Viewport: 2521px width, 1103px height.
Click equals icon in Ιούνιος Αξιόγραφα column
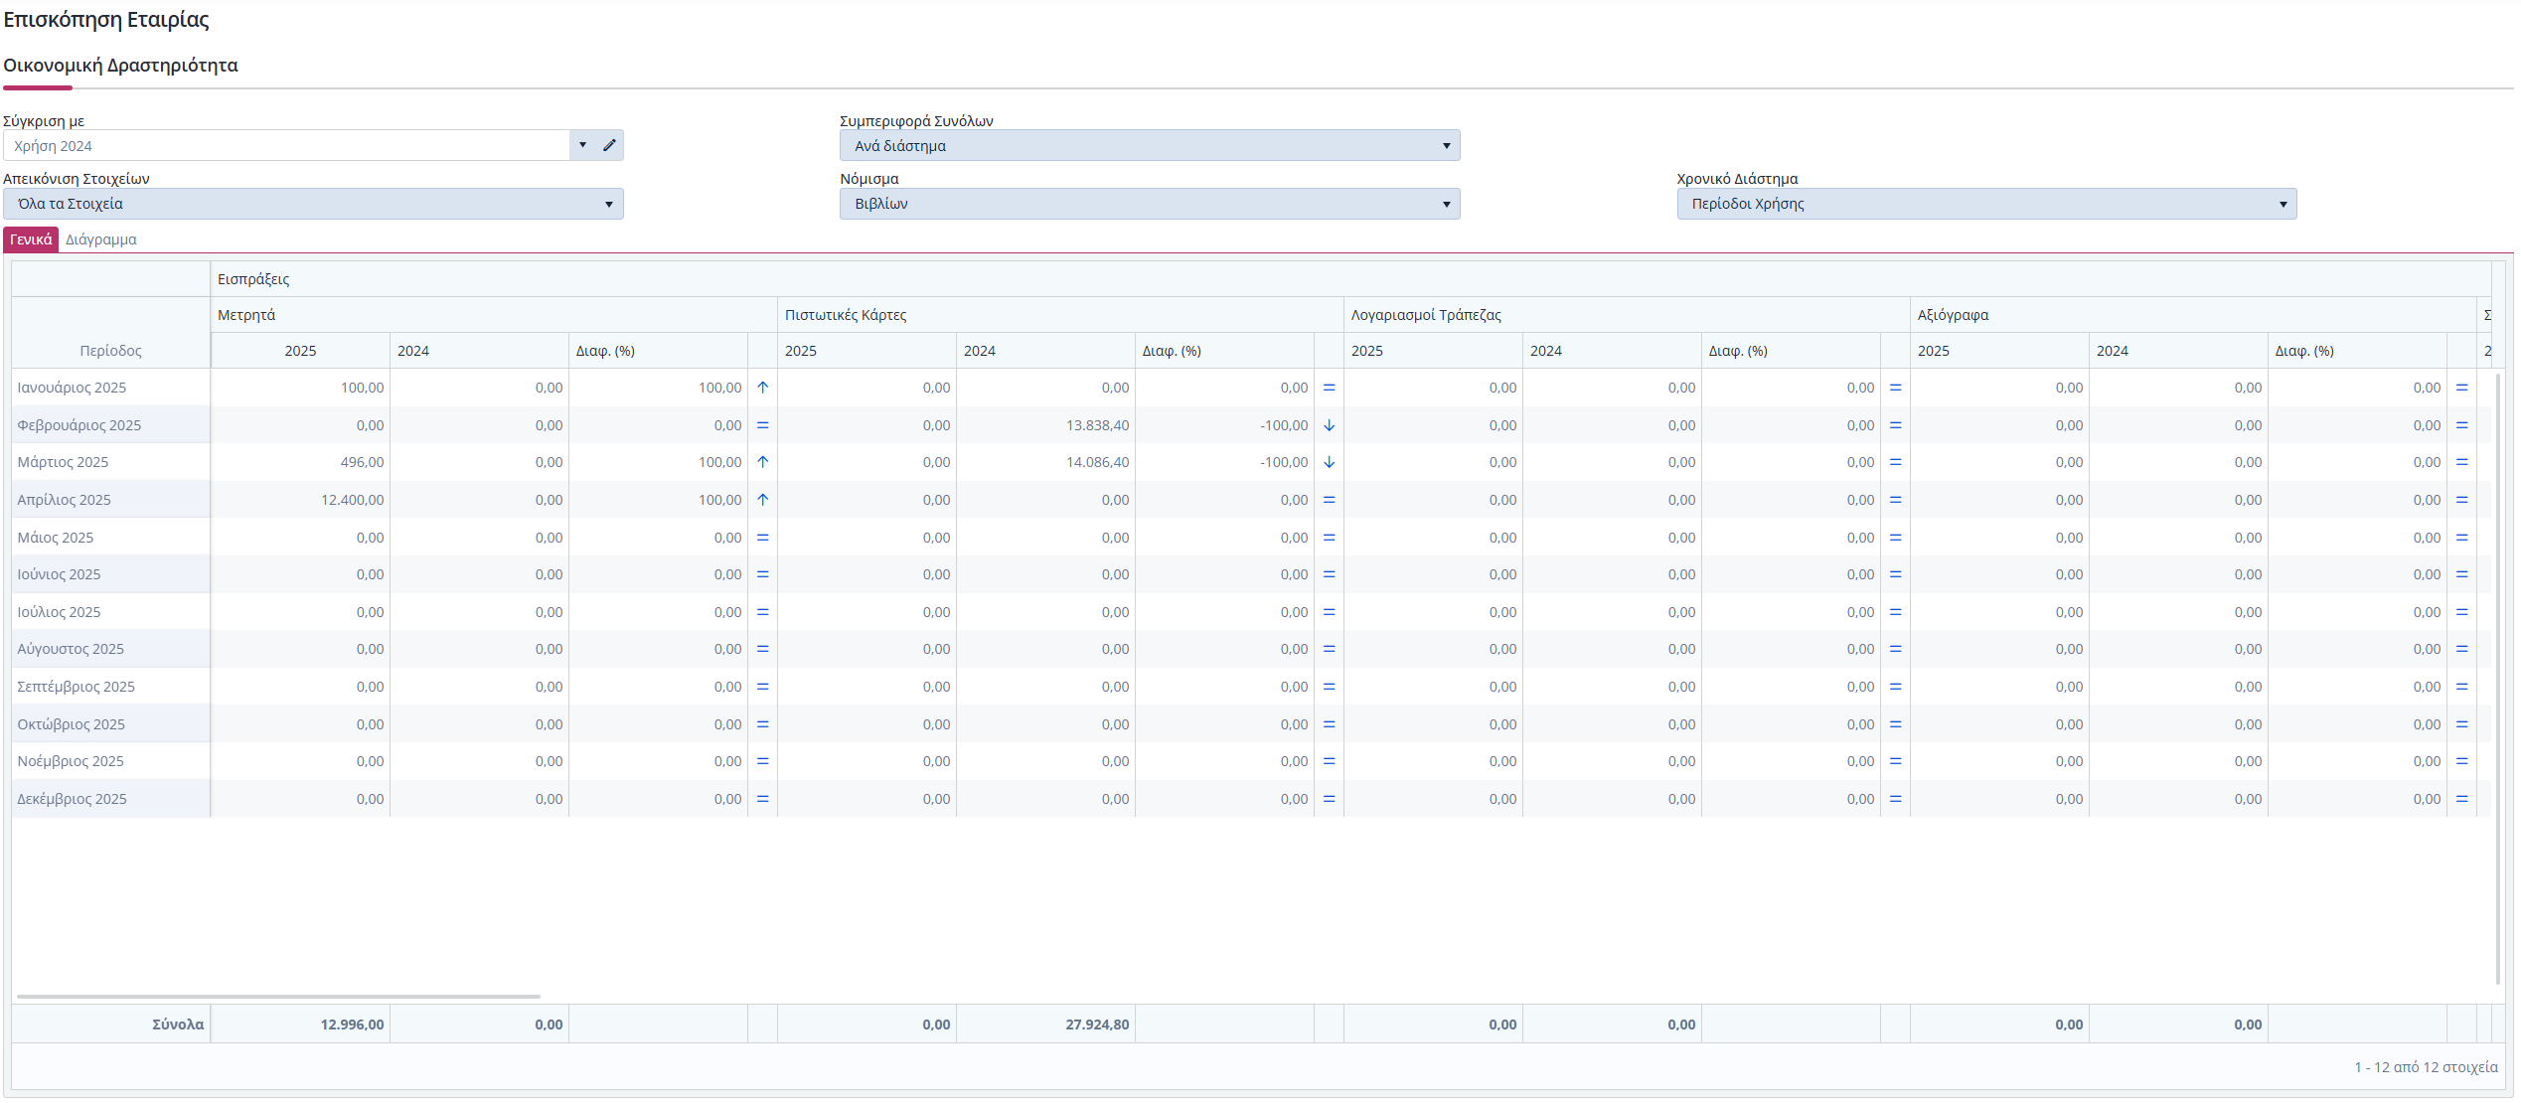pos(2461,574)
